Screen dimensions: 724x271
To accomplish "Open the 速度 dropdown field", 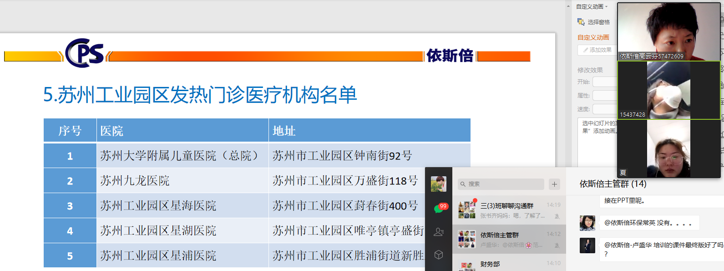I will coord(605,109).
